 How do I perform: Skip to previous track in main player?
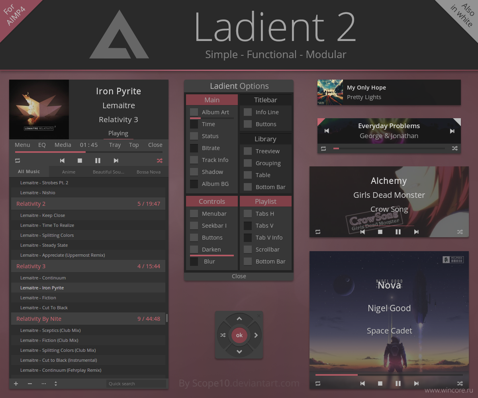[x=62, y=161]
